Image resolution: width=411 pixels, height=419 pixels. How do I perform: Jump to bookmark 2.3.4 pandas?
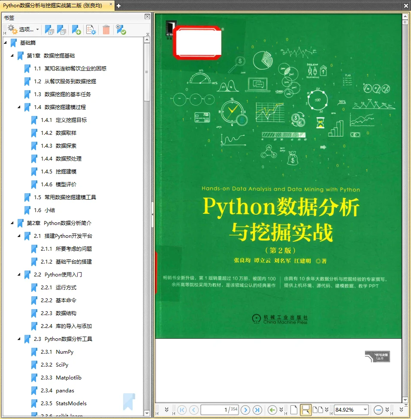coord(57,390)
